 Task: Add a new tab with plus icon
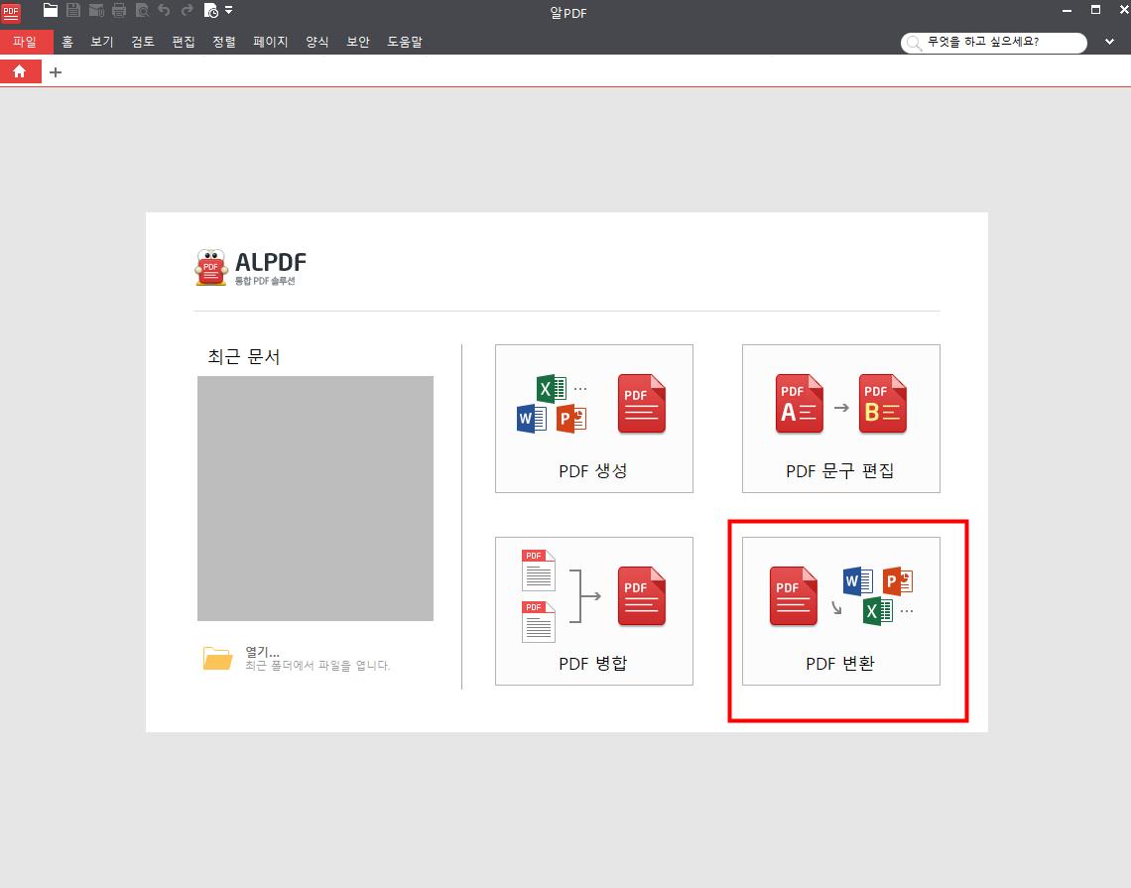click(56, 72)
